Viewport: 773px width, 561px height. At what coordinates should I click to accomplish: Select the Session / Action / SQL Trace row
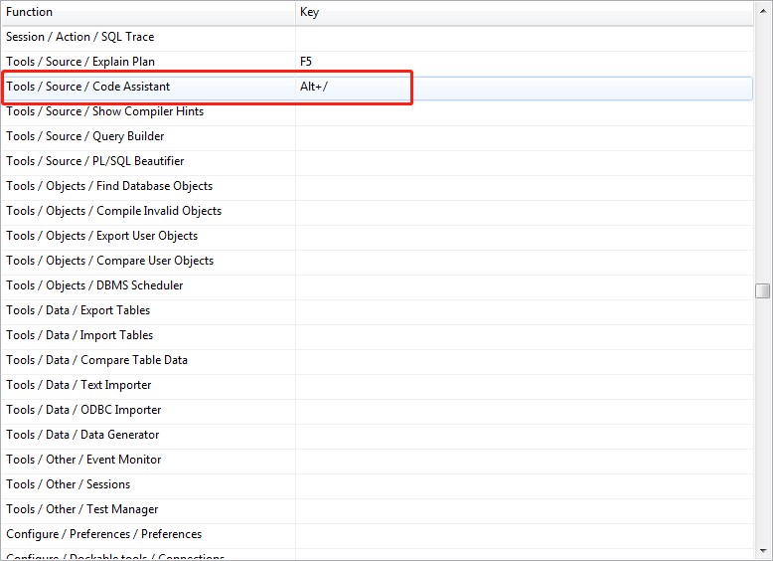[378, 37]
